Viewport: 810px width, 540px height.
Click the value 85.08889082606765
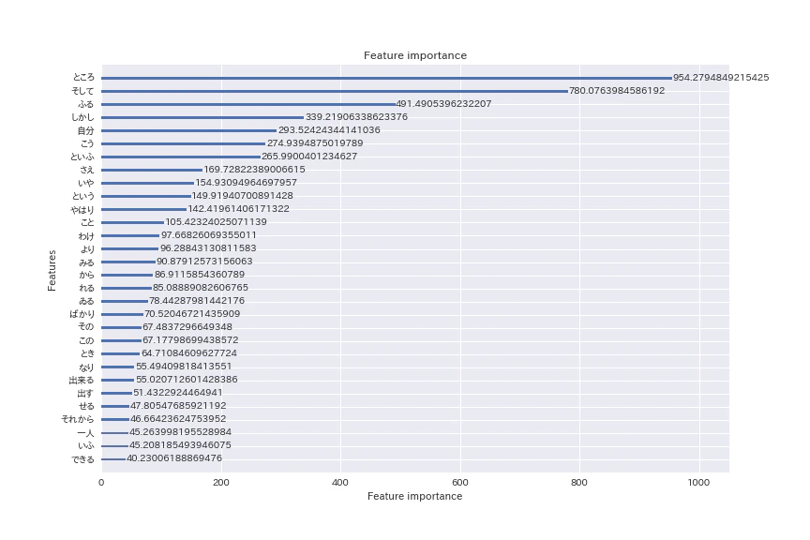pos(201,287)
